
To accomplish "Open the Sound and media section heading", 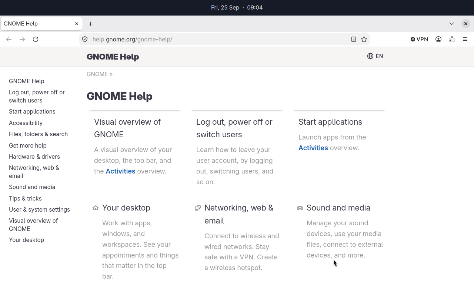I will click(338, 208).
